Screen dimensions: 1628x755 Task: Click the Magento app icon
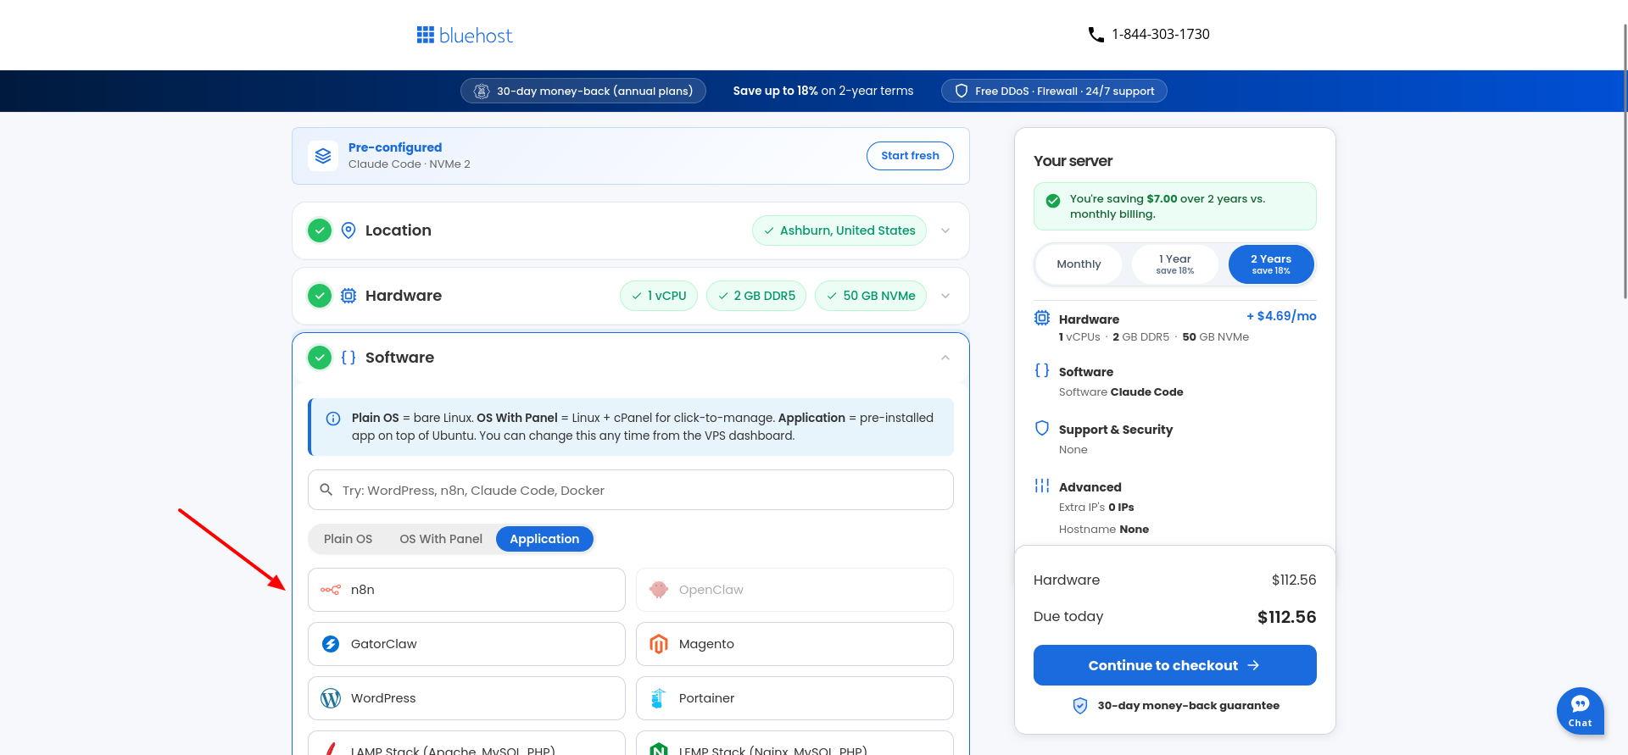[x=659, y=644]
